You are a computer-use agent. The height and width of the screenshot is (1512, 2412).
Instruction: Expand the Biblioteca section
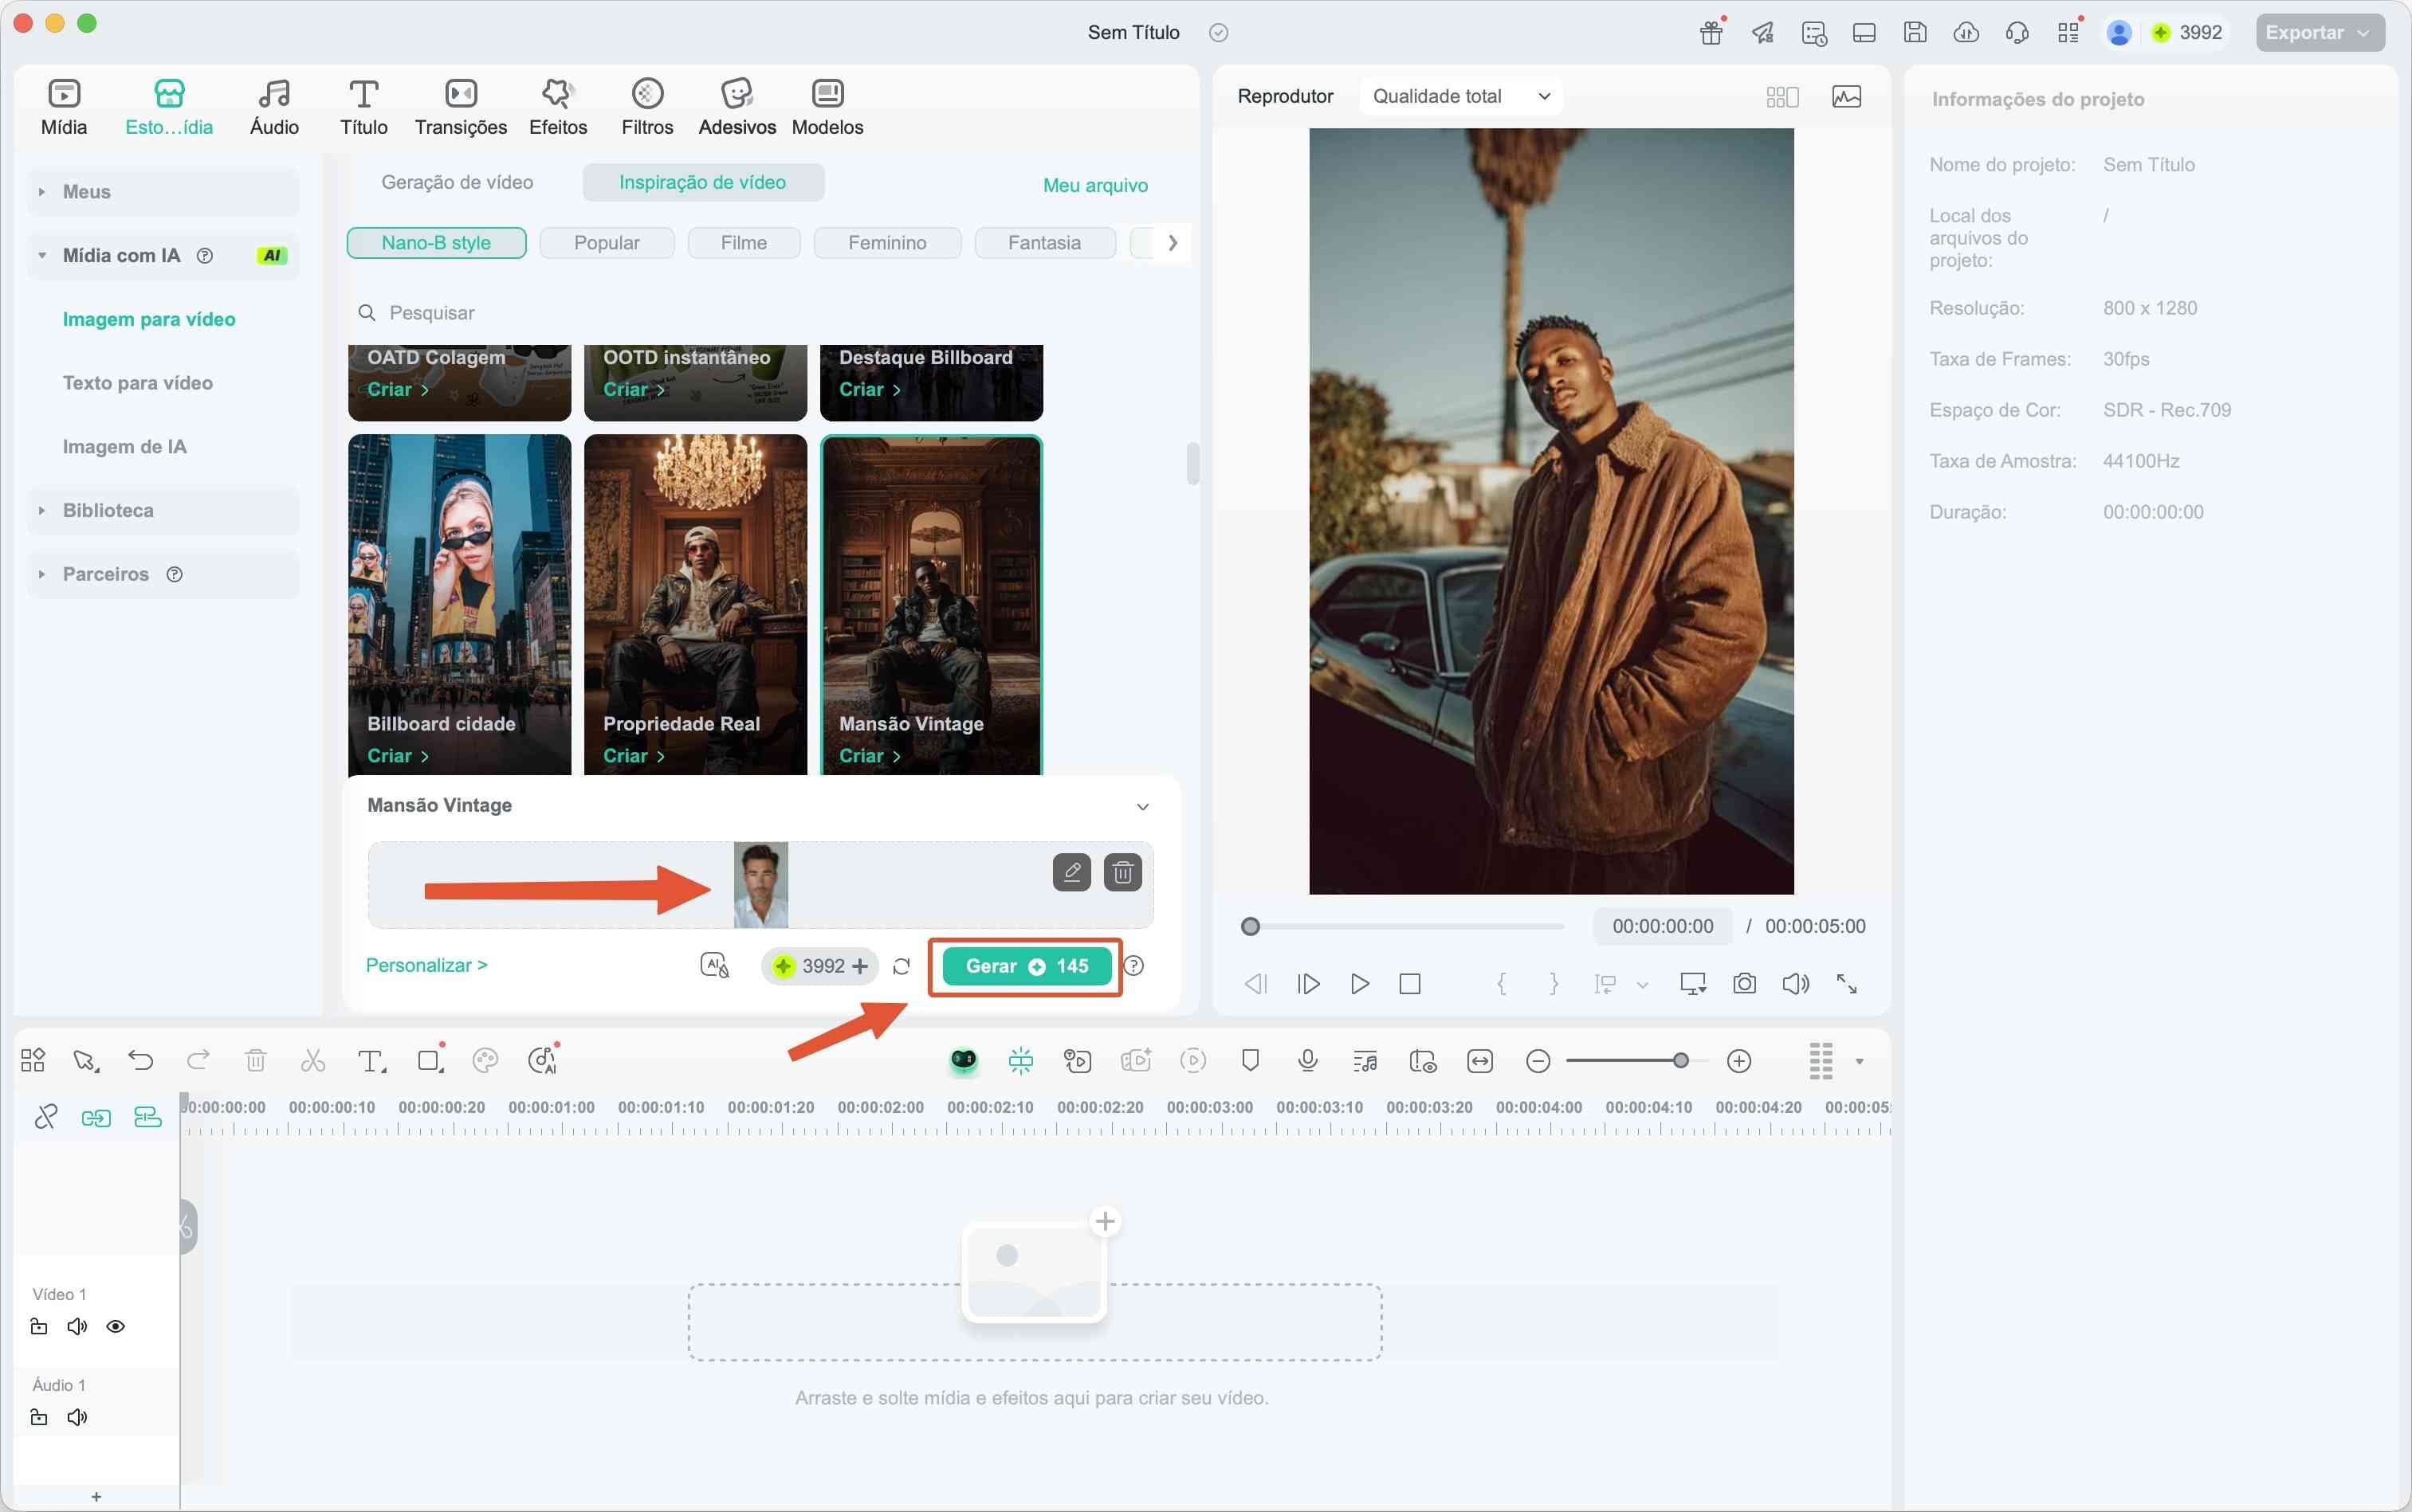108,511
